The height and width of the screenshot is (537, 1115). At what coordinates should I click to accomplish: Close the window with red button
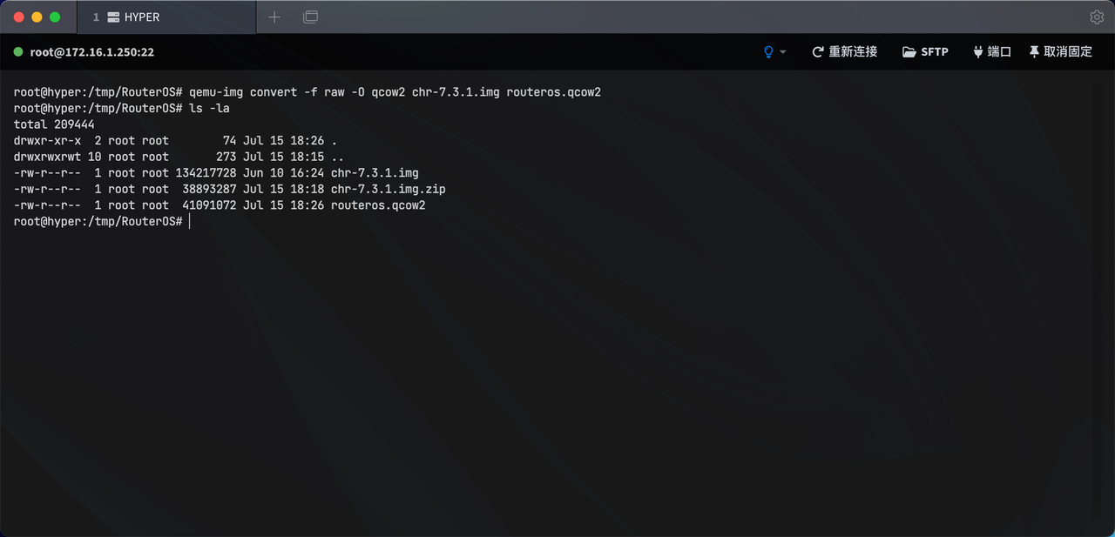(x=17, y=17)
